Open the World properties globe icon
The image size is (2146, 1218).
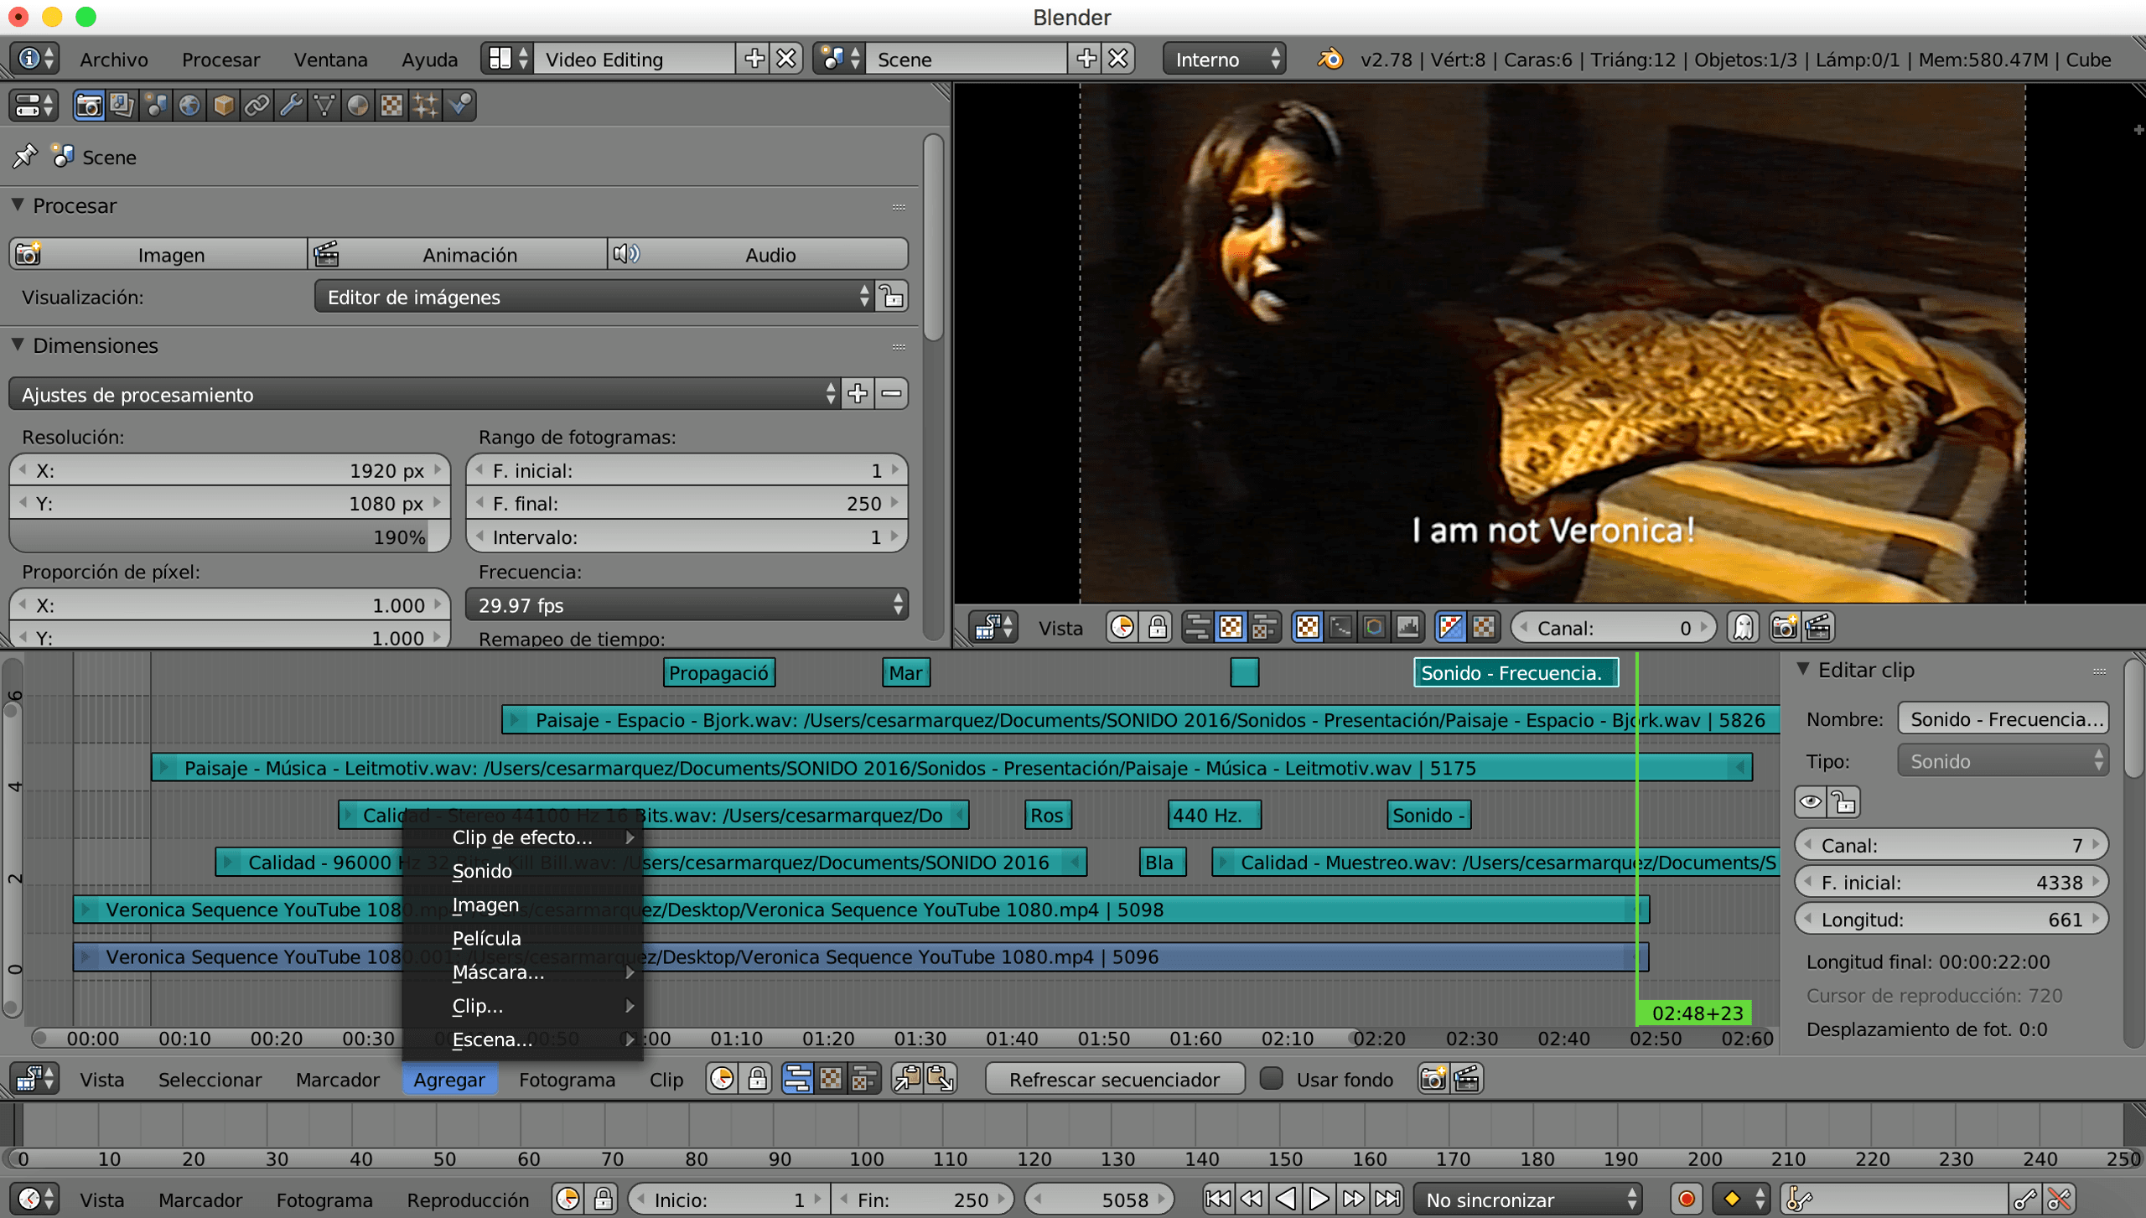tap(190, 105)
